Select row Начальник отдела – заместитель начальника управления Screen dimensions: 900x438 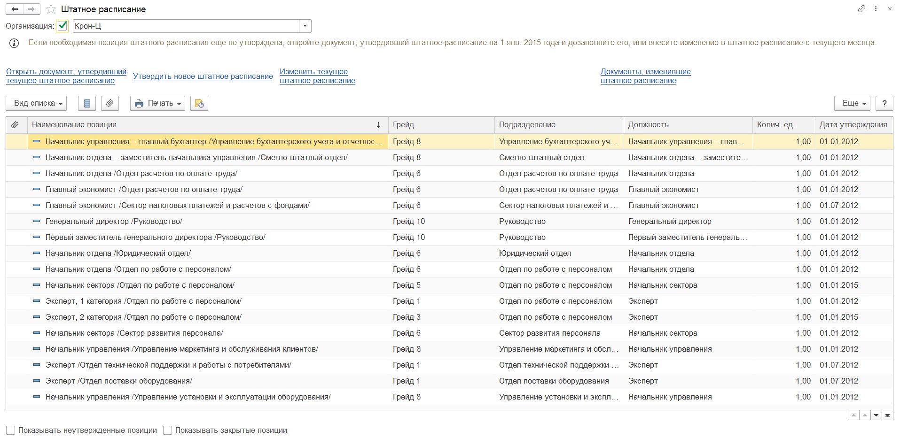pyautogui.click(x=449, y=157)
